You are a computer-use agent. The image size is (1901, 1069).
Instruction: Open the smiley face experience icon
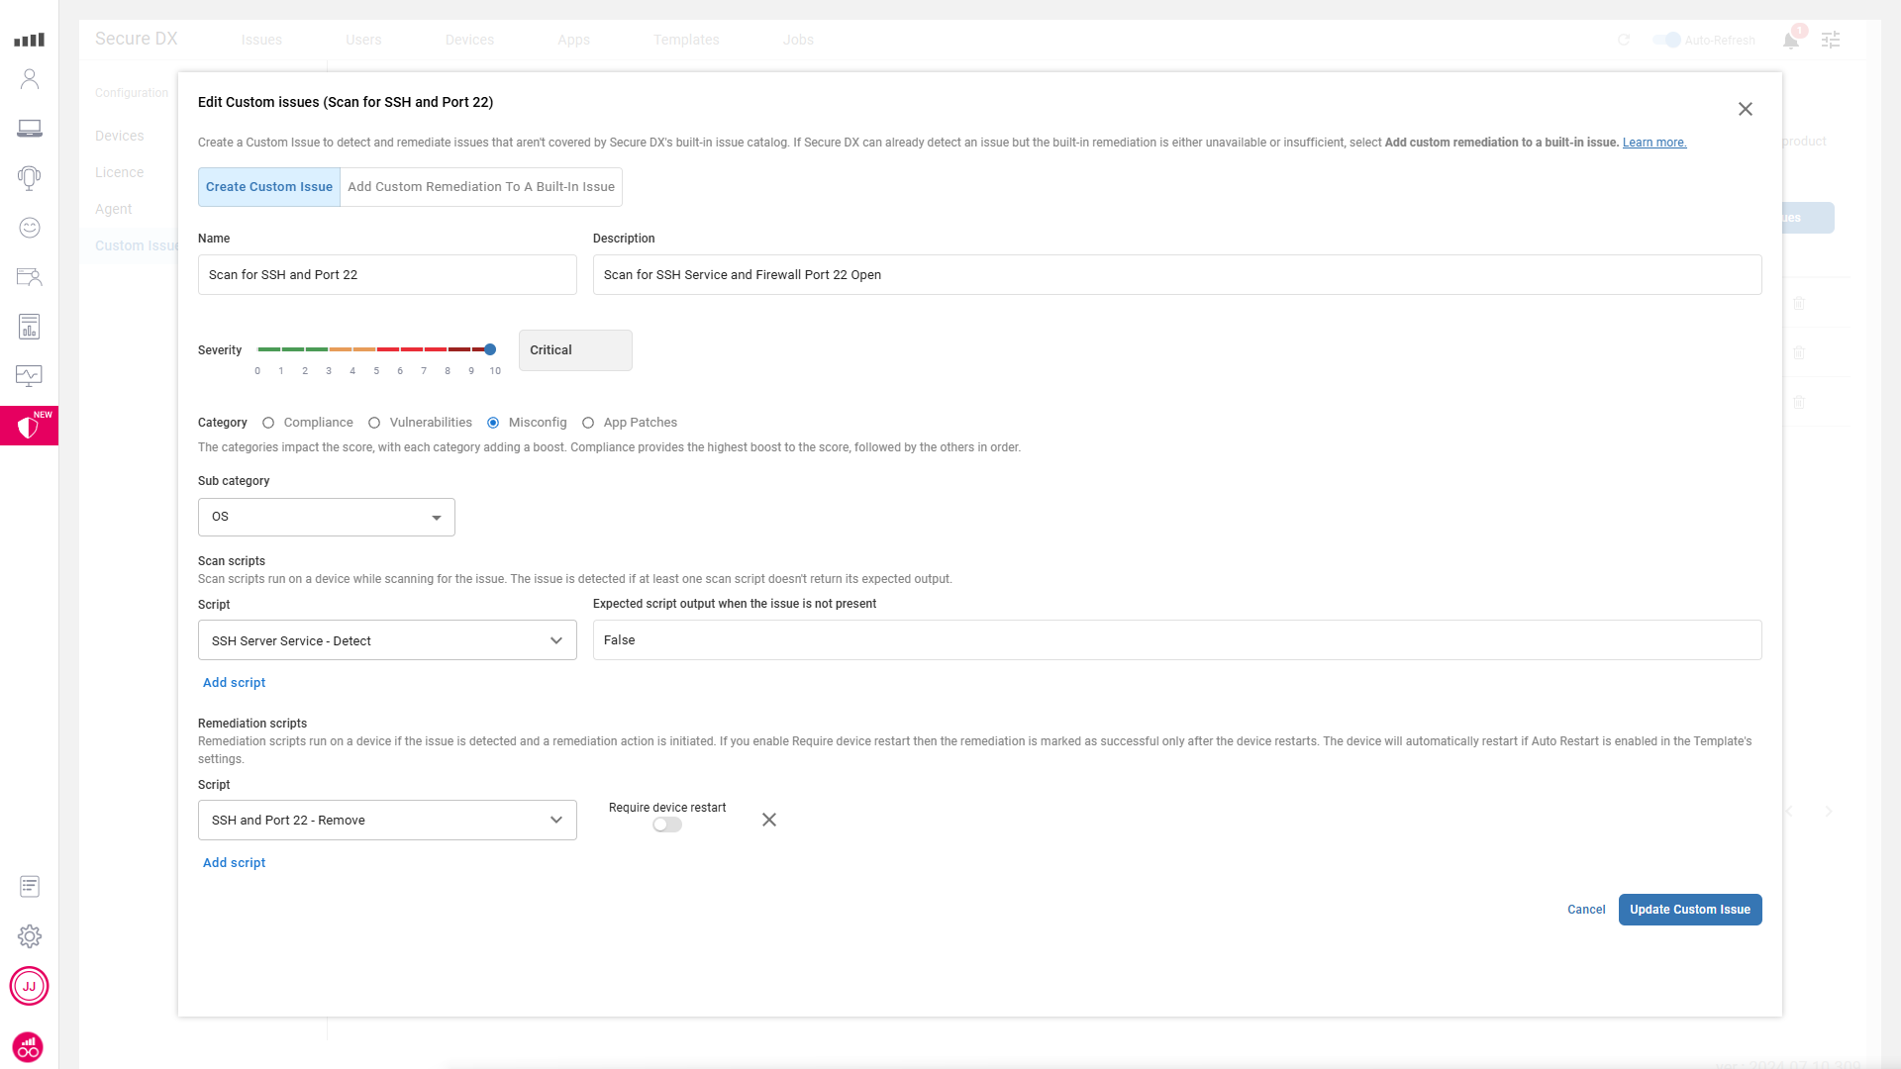coord(30,228)
